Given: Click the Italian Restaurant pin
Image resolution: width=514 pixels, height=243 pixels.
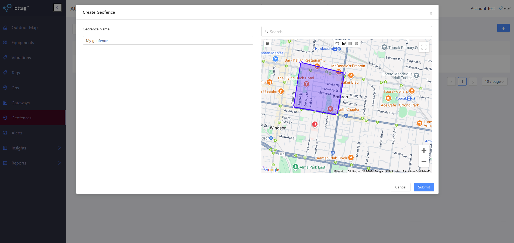Looking at the screenshot, I should 317,66.
